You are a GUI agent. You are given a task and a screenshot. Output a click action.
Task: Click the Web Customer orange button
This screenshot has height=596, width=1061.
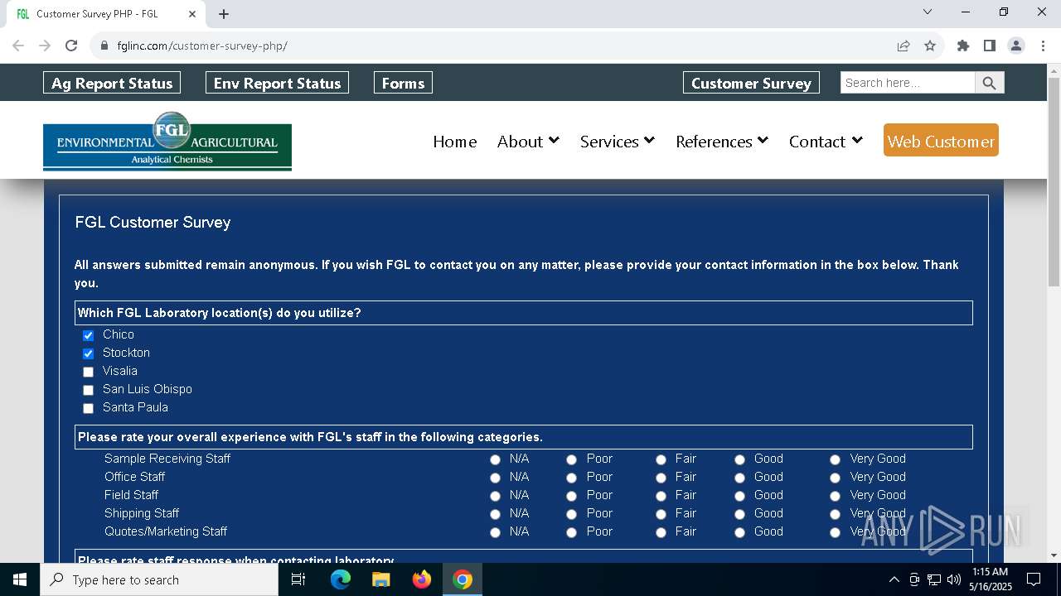[x=941, y=141]
